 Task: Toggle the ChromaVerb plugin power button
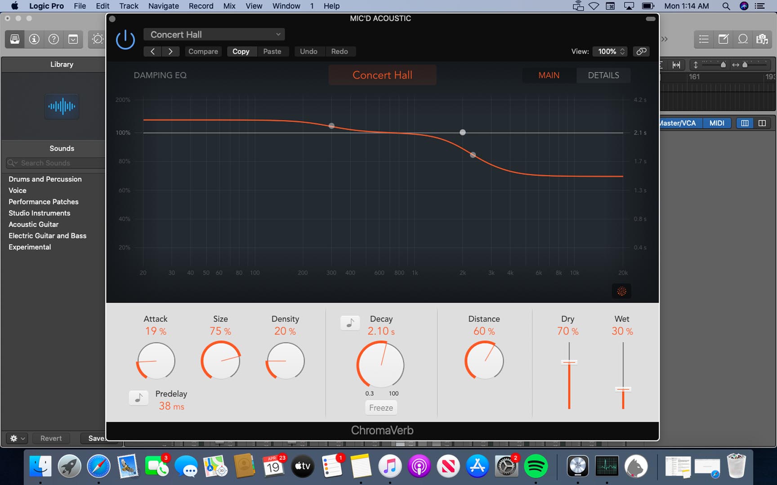(125, 40)
